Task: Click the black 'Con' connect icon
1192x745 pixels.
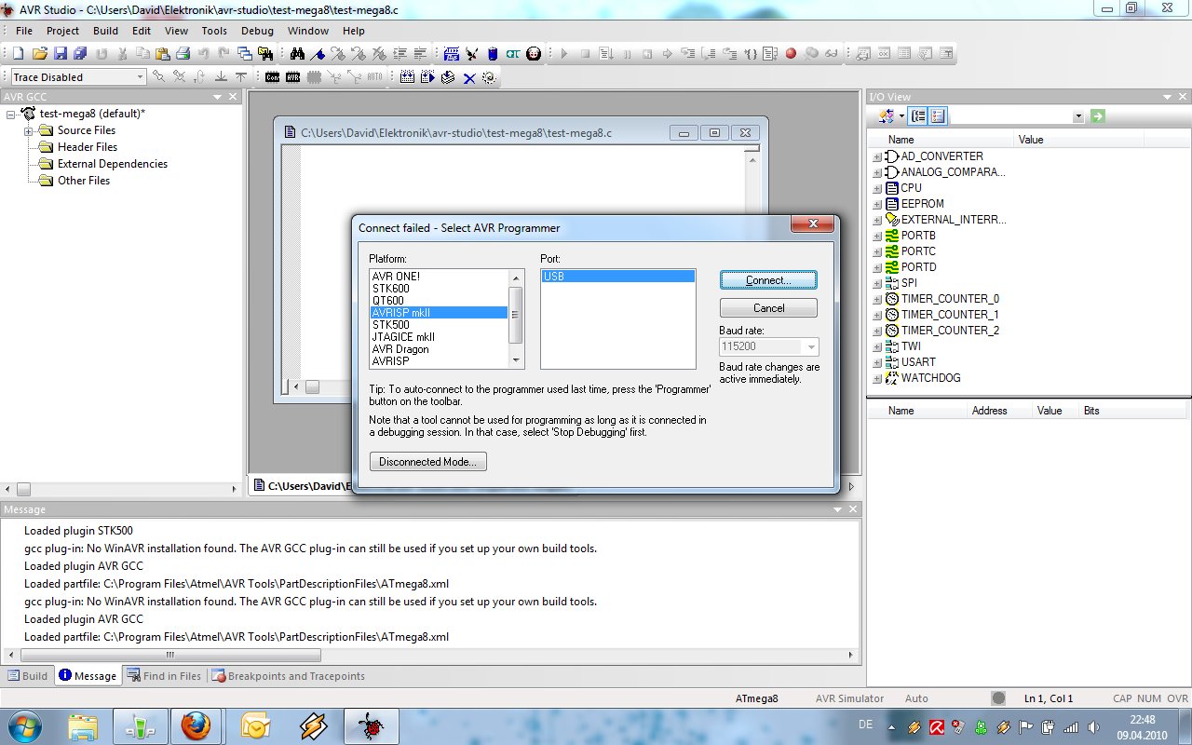Action: point(272,77)
